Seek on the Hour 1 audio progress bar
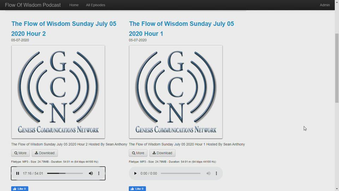The height and width of the screenshot is (191, 339). pyautogui.click(x=180, y=173)
